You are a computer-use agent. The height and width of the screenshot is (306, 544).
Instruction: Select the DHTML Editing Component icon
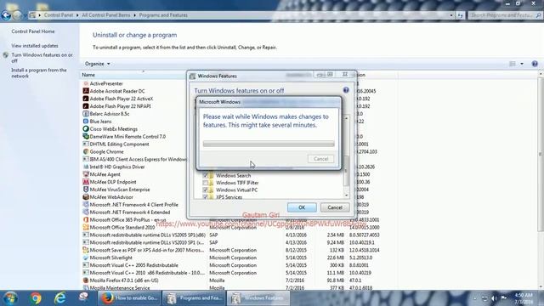(86, 144)
